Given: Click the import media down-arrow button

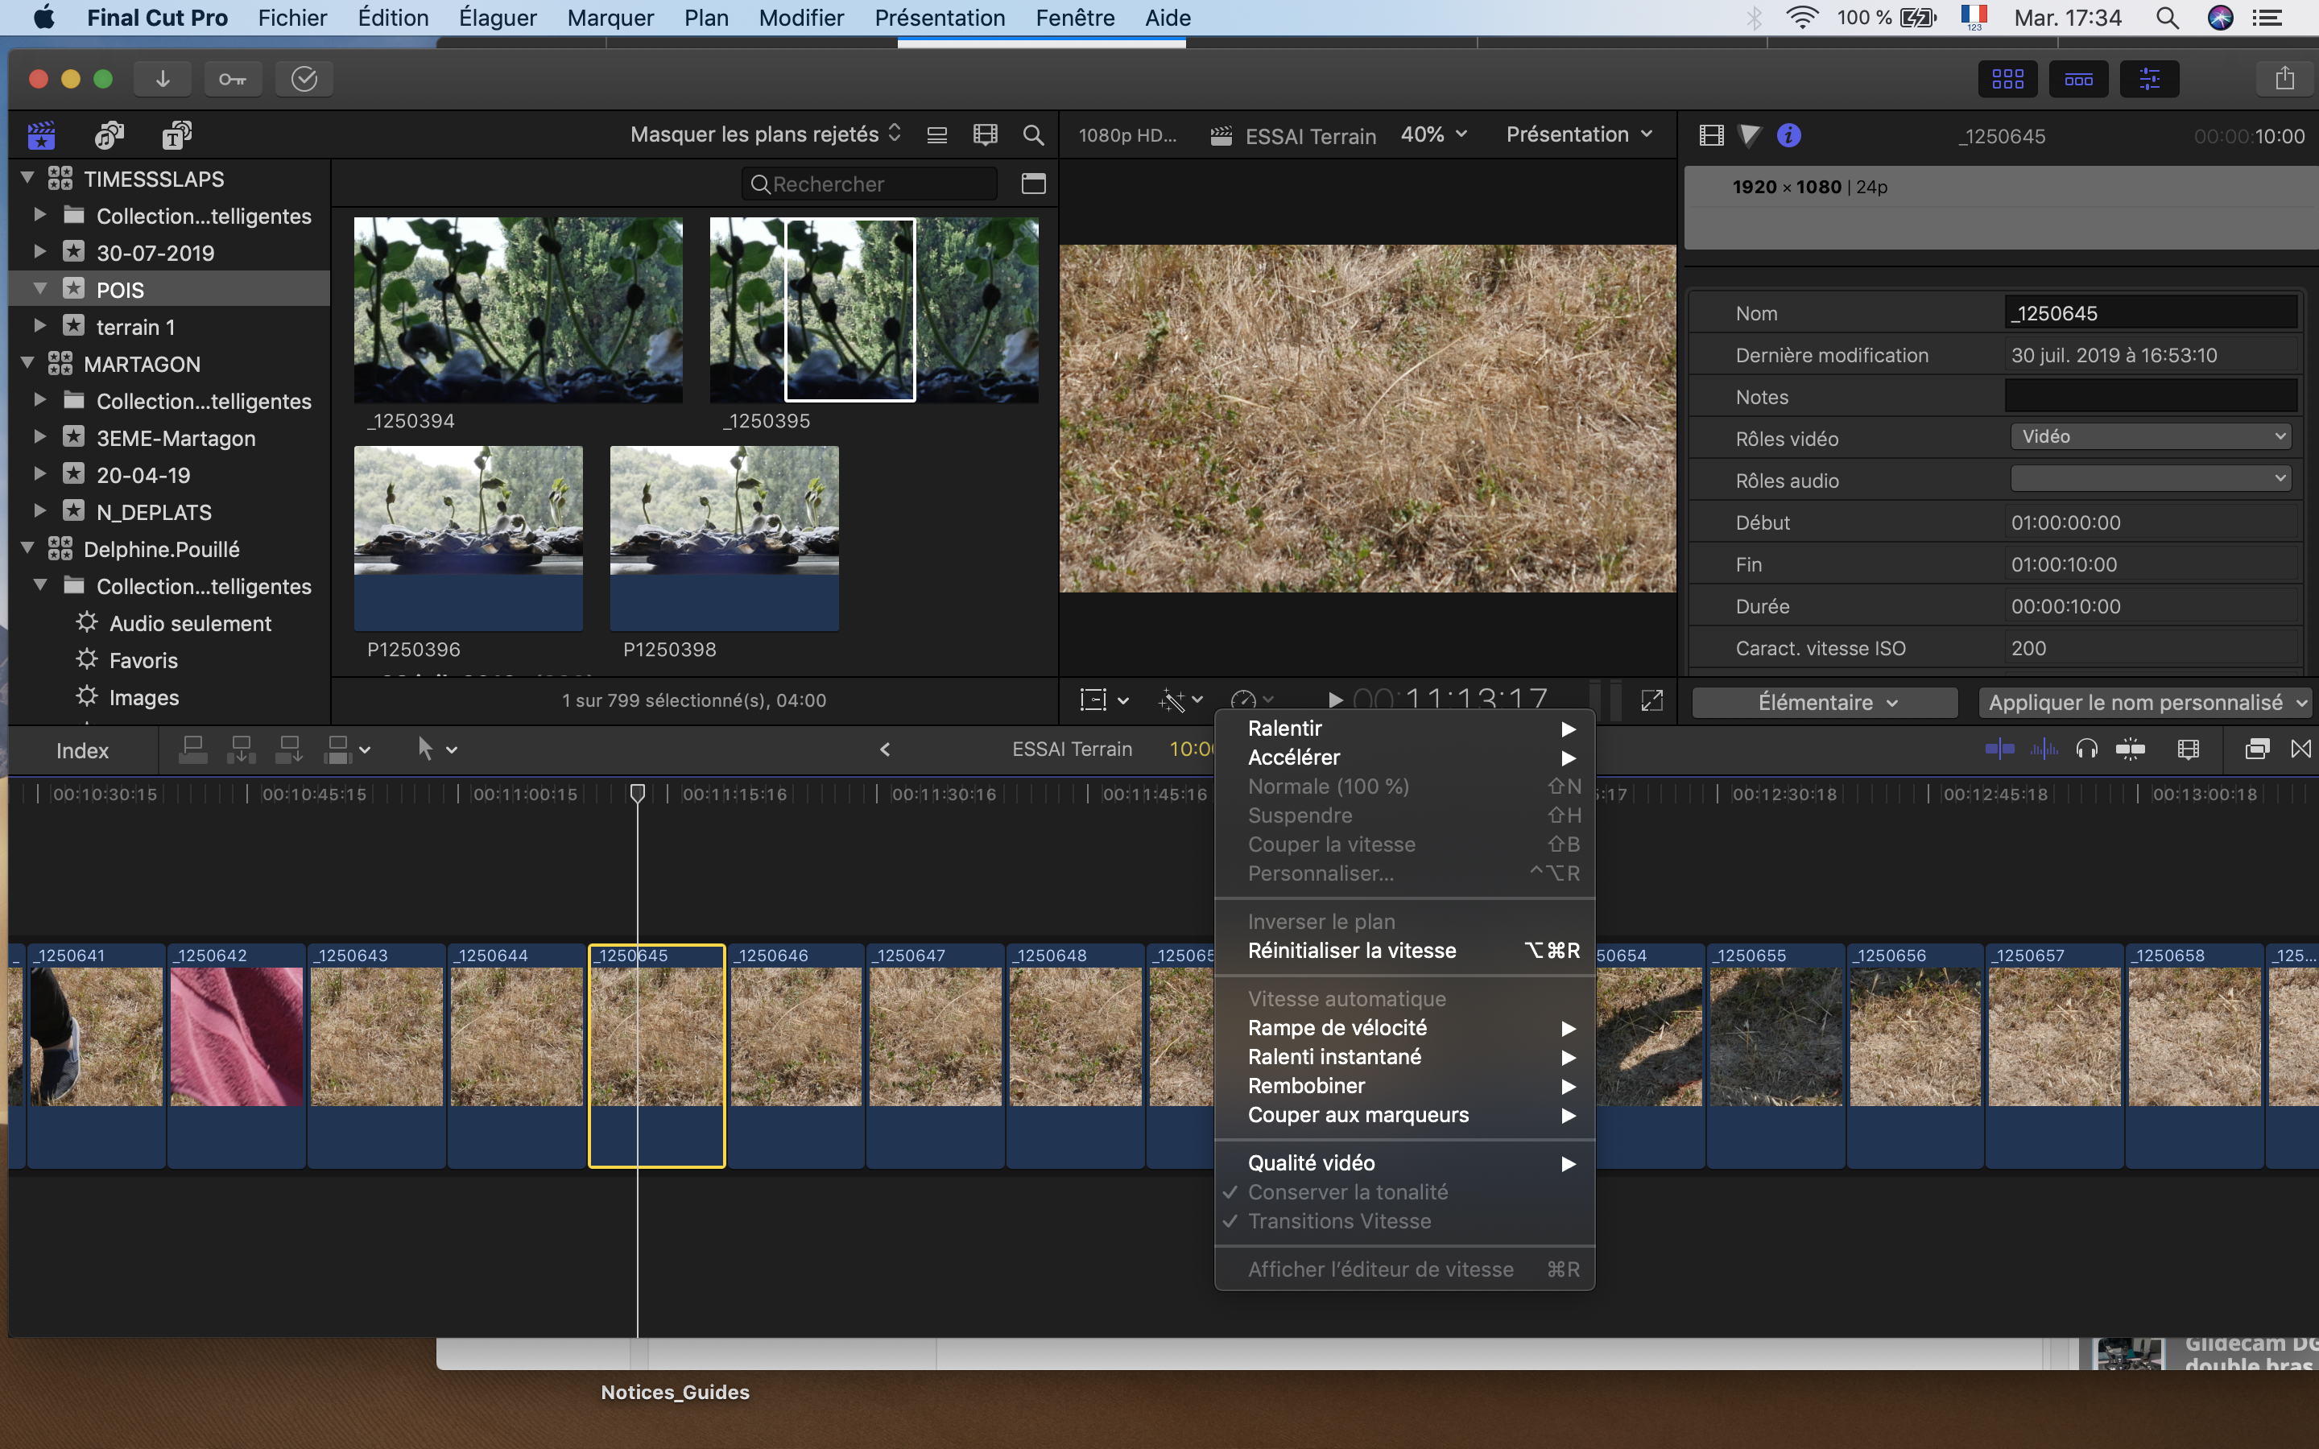Looking at the screenshot, I should point(162,79).
